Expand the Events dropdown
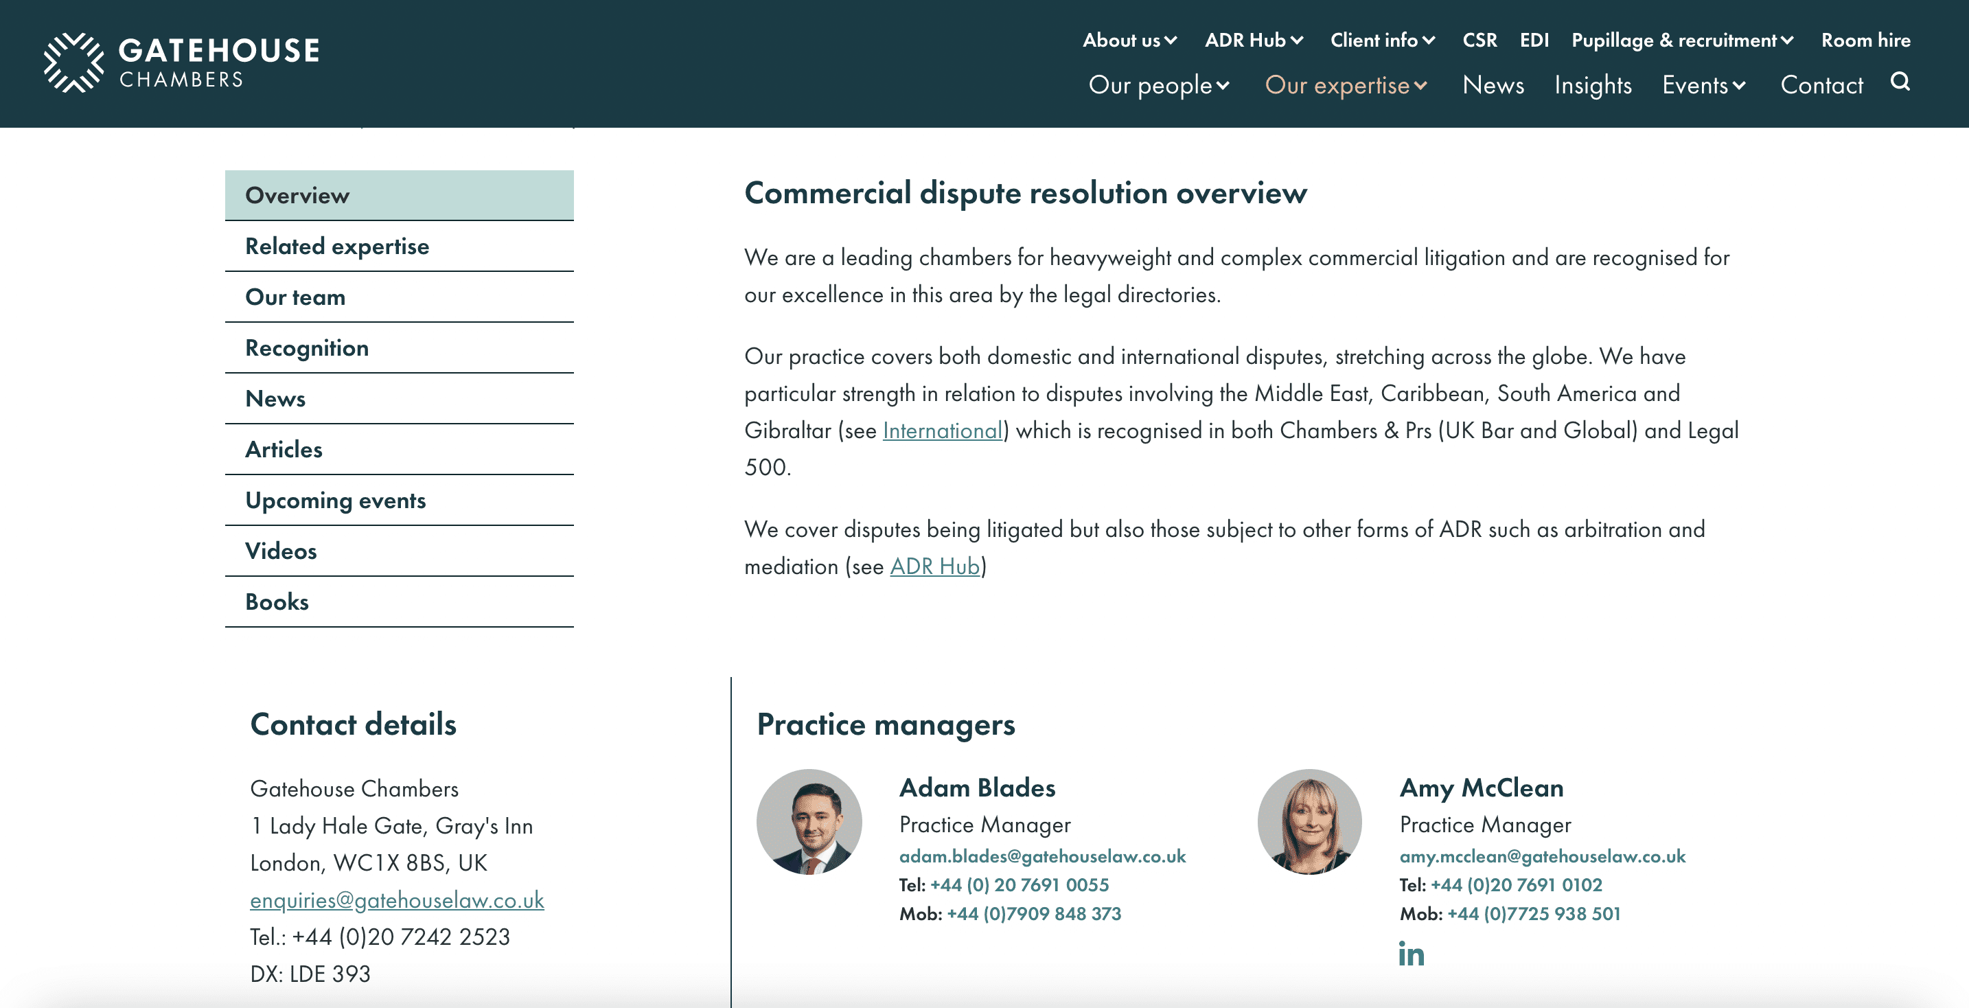The image size is (1969, 1008). (1704, 85)
